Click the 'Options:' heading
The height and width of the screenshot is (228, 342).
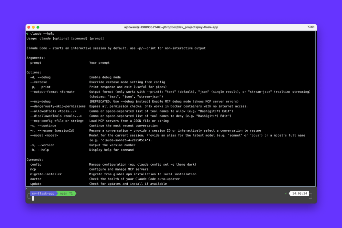tap(34, 72)
